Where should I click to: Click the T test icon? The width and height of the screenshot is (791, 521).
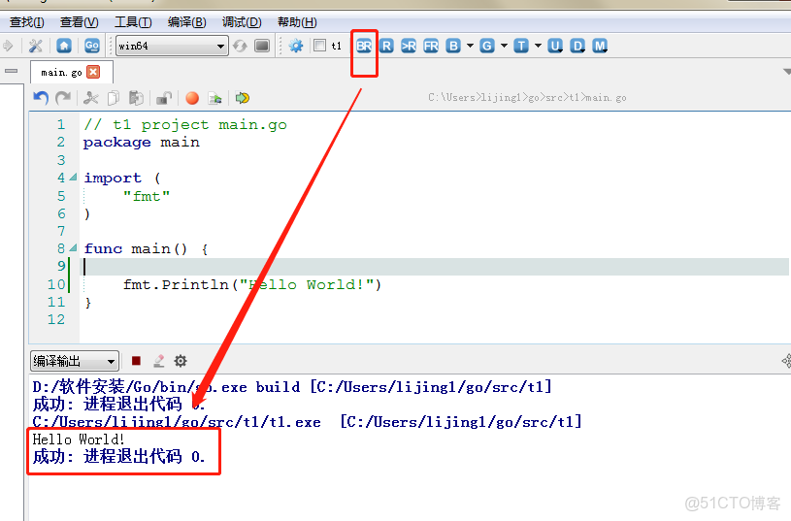click(521, 46)
